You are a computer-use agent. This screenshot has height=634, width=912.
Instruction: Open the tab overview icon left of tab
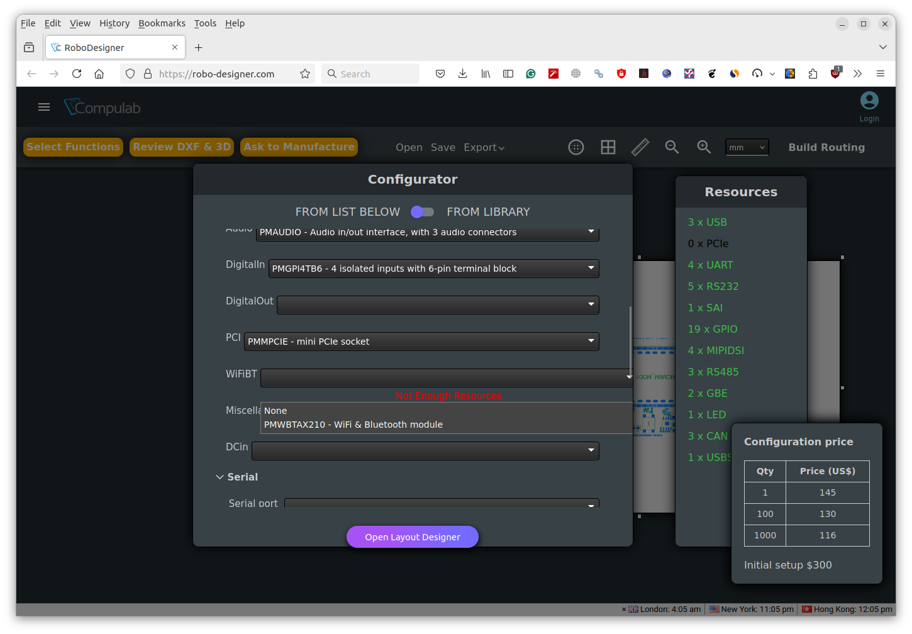29,47
